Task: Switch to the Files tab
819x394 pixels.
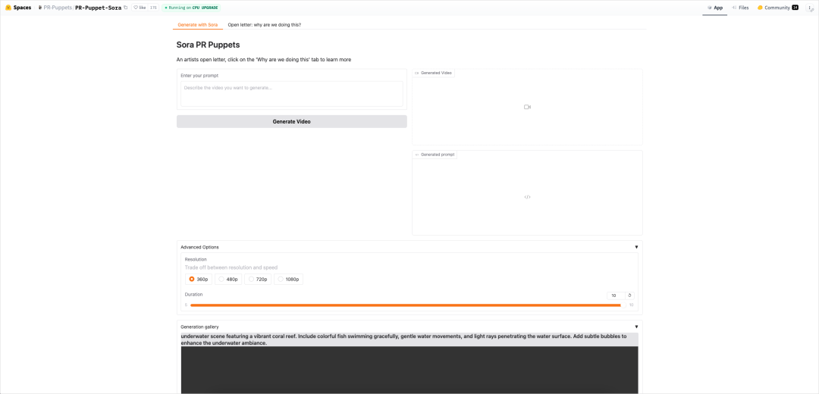Action: tap(740, 8)
